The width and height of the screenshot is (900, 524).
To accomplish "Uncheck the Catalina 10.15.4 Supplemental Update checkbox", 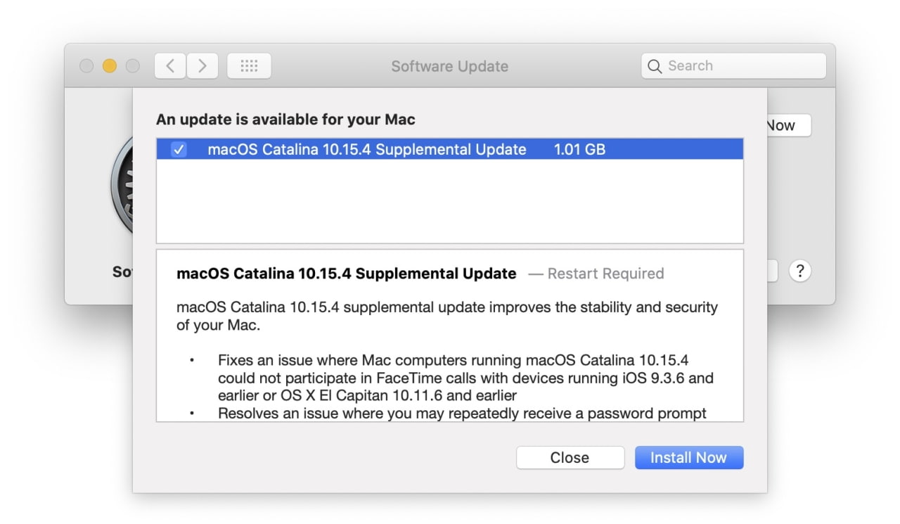I will [x=179, y=149].
